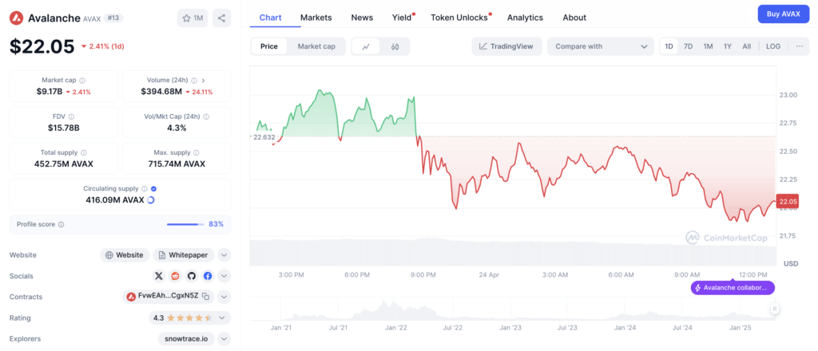
Task: Open Volume (24h) details arrow
Action: pos(204,81)
